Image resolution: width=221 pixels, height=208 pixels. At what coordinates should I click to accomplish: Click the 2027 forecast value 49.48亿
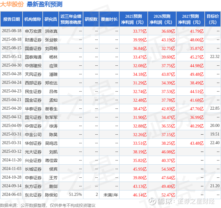197,74
